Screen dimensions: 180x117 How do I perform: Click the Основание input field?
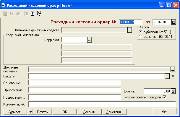point(74,83)
